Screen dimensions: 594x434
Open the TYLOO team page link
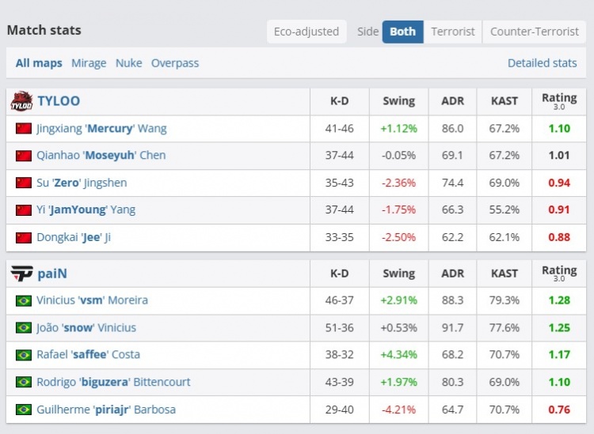59,101
